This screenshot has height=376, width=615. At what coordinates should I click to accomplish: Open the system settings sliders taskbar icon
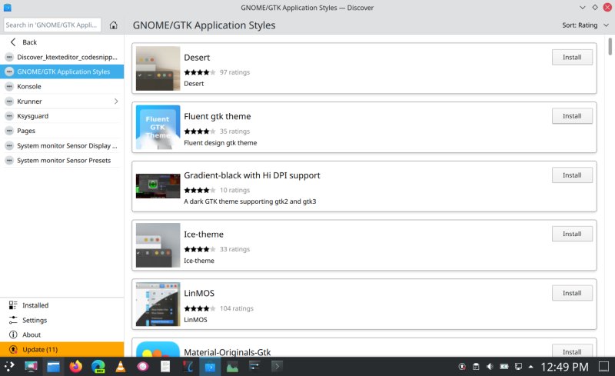click(x=254, y=367)
